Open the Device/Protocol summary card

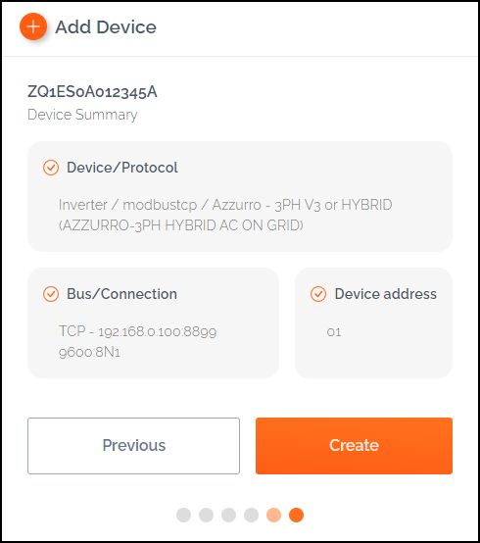[x=240, y=196]
